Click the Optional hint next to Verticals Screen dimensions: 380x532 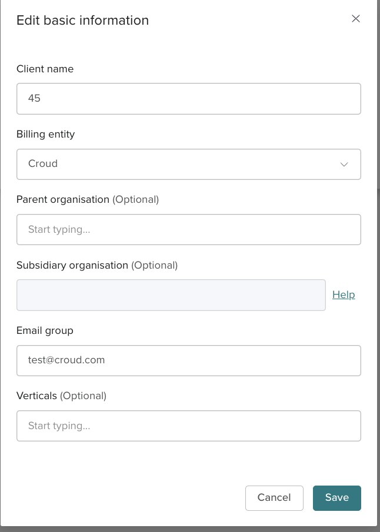[83, 396]
